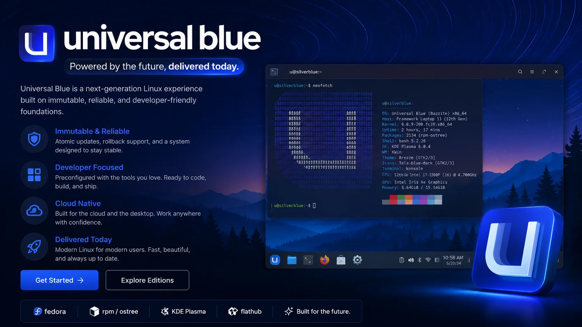The height and width of the screenshot is (327, 582).
Task: Click the "DE: KDE Plasma 6.0.4" line
Action: click(x=406, y=147)
